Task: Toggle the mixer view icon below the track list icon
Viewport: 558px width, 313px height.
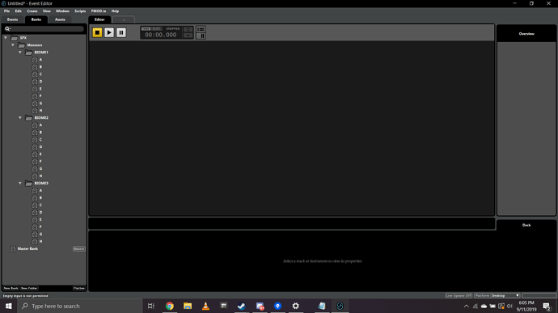Action: [201, 36]
